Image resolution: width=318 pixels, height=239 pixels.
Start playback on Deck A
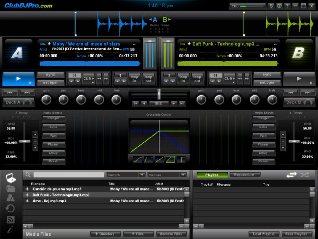click(18, 79)
